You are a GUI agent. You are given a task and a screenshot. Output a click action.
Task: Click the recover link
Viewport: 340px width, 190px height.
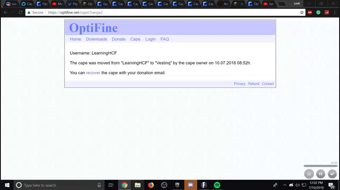[93, 73]
